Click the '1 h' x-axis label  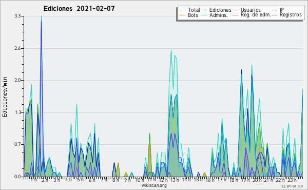[x=33, y=180]
